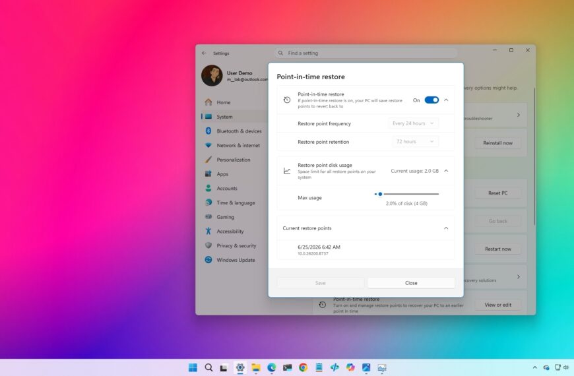
Task: Open Accessibility settings
Action: point(234,231)
